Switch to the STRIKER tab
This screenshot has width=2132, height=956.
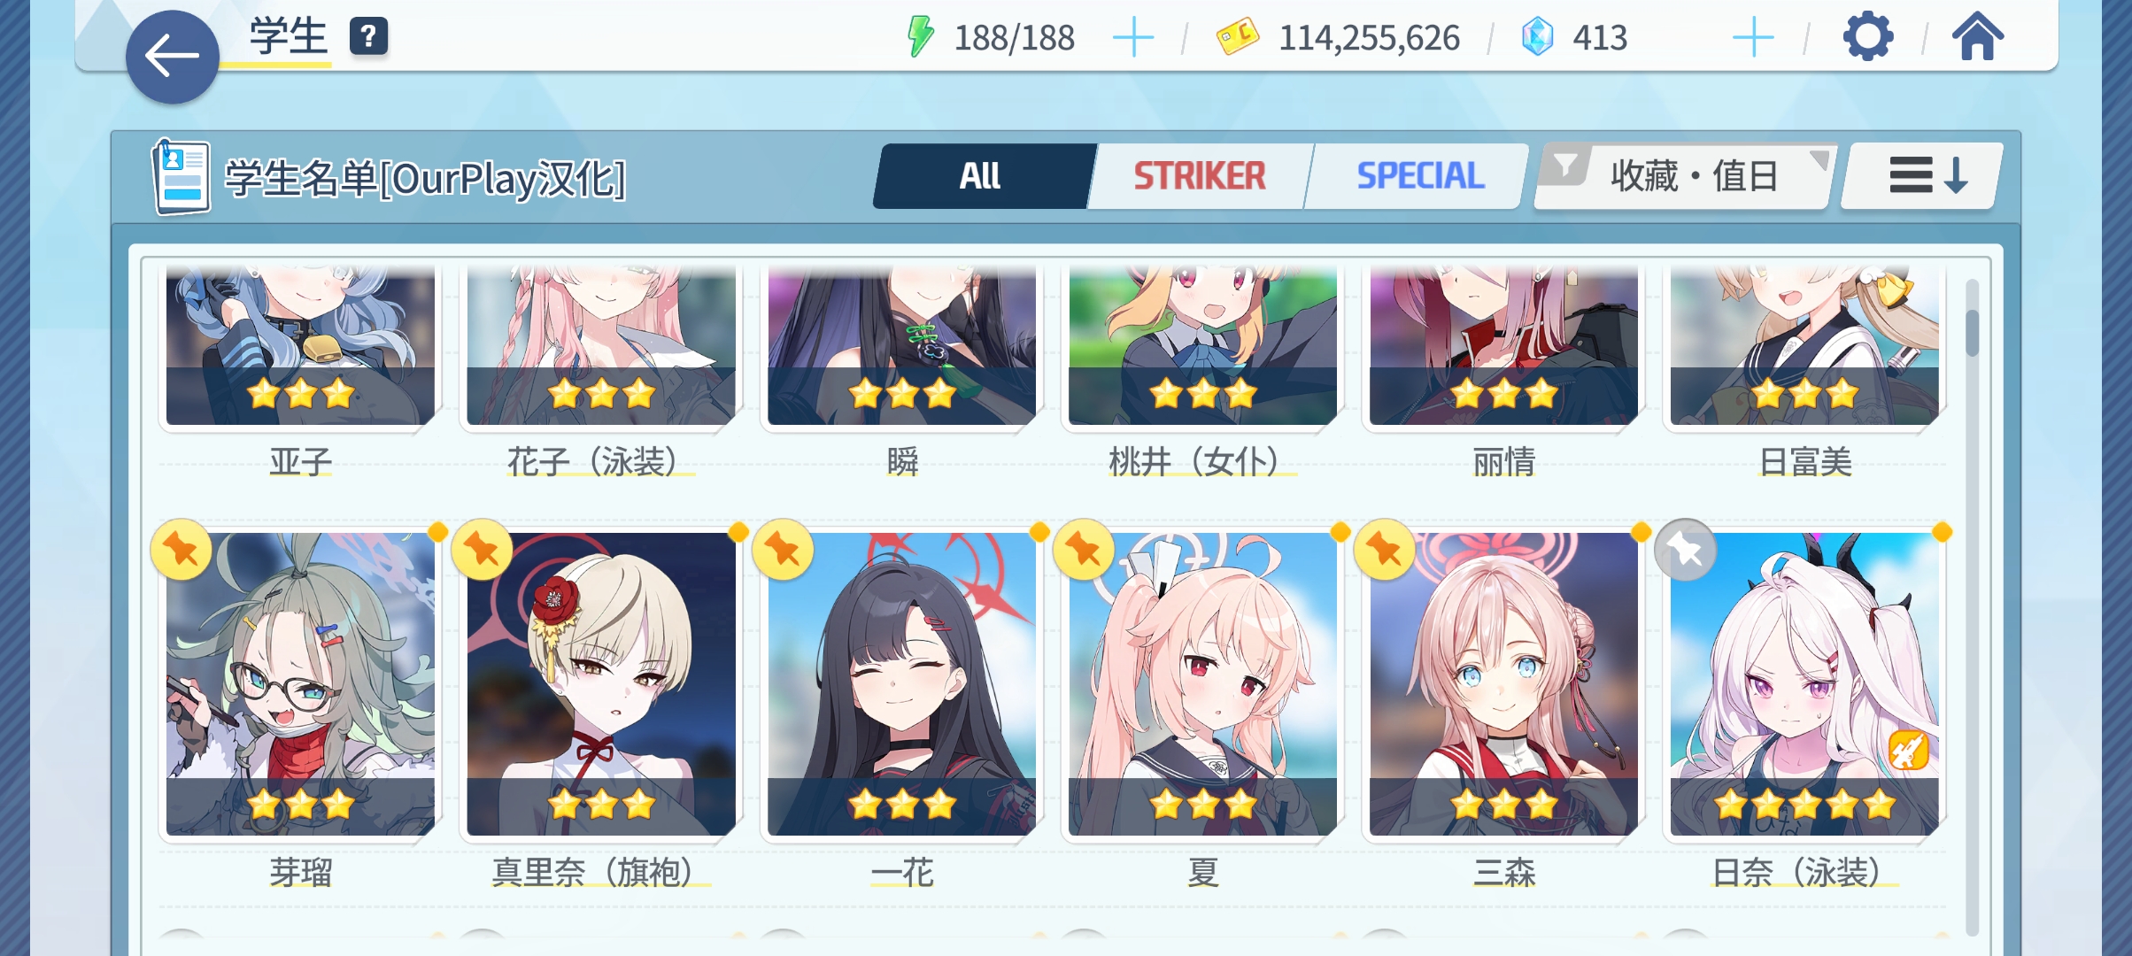point(1199,176)
